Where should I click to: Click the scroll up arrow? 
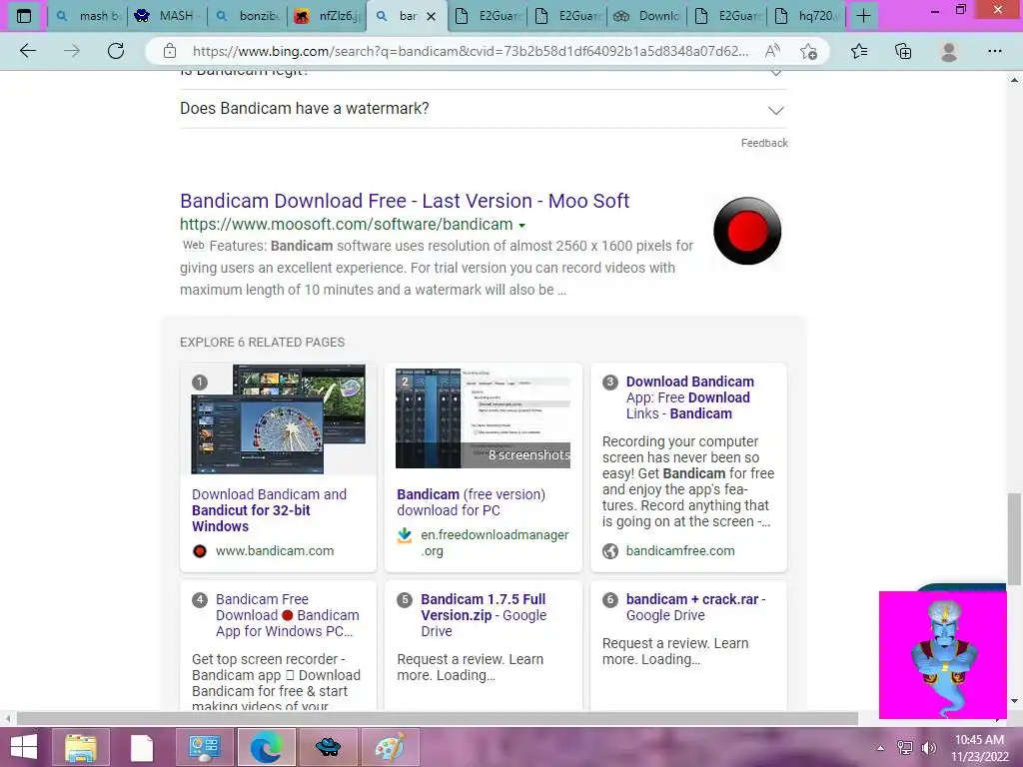[1014, 80]
